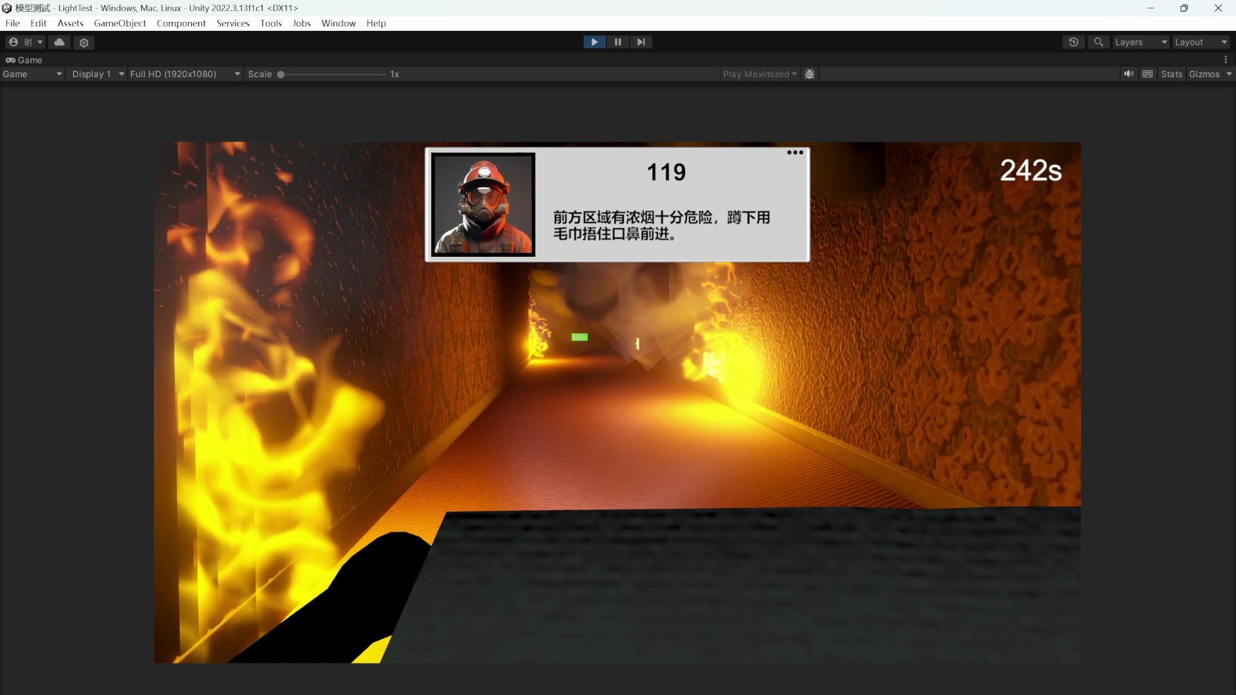Toggle the Stats overlay
Screen dimensions: 1236x695
[x=1172, y=74]
